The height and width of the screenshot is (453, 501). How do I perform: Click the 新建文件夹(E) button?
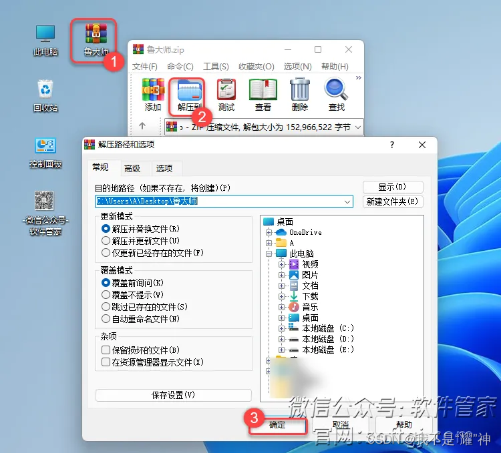[393, 201]
